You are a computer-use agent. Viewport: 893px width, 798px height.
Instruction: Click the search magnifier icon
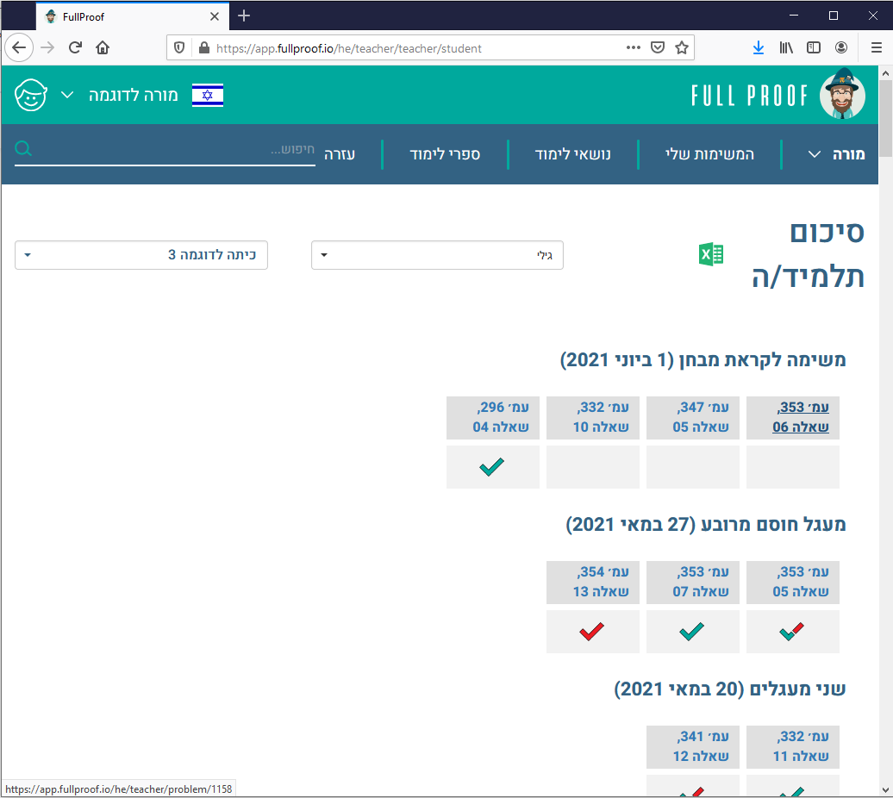coord(24,149)
